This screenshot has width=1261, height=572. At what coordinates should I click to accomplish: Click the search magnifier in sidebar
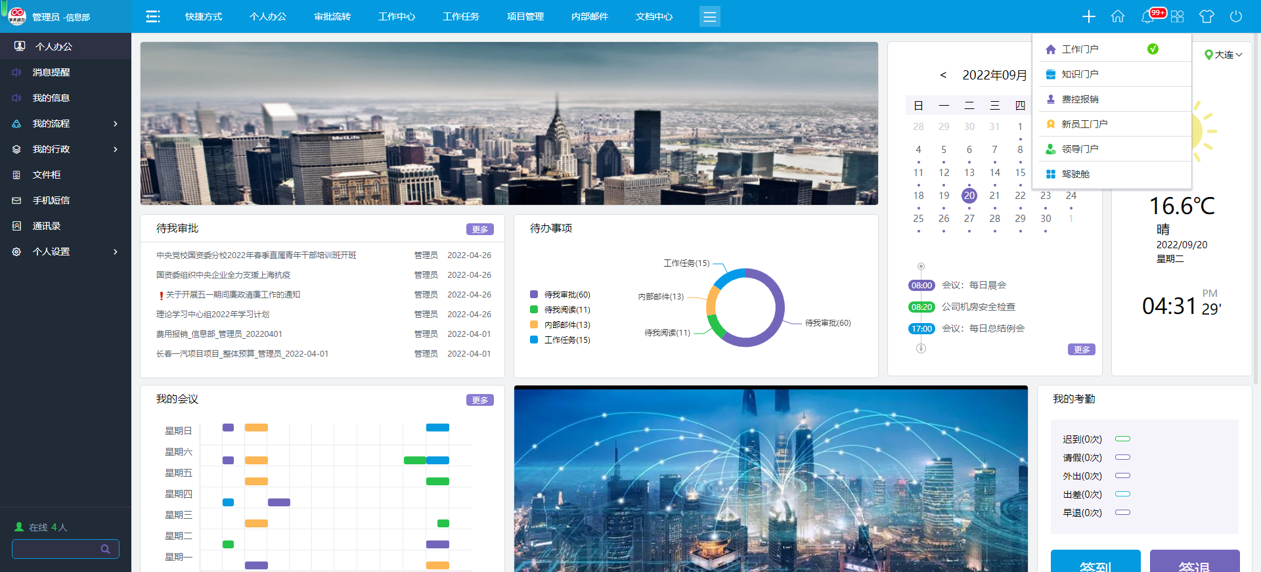[x=105, y=549]
